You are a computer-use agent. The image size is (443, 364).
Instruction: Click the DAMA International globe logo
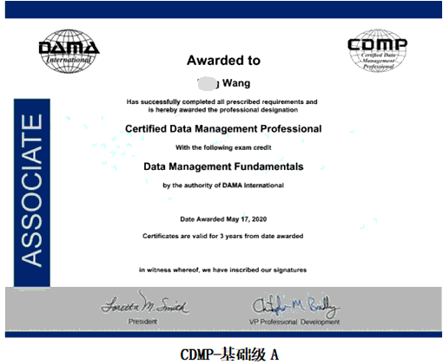coord(69,51)
